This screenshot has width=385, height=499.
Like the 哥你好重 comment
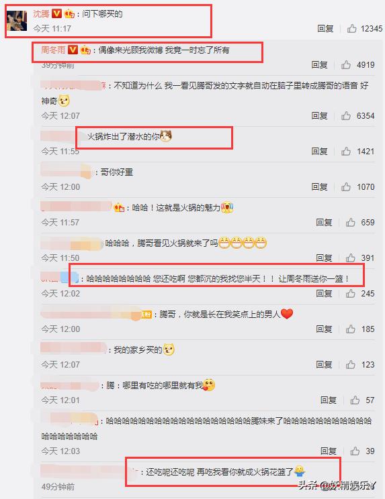[x=346, y=187]
